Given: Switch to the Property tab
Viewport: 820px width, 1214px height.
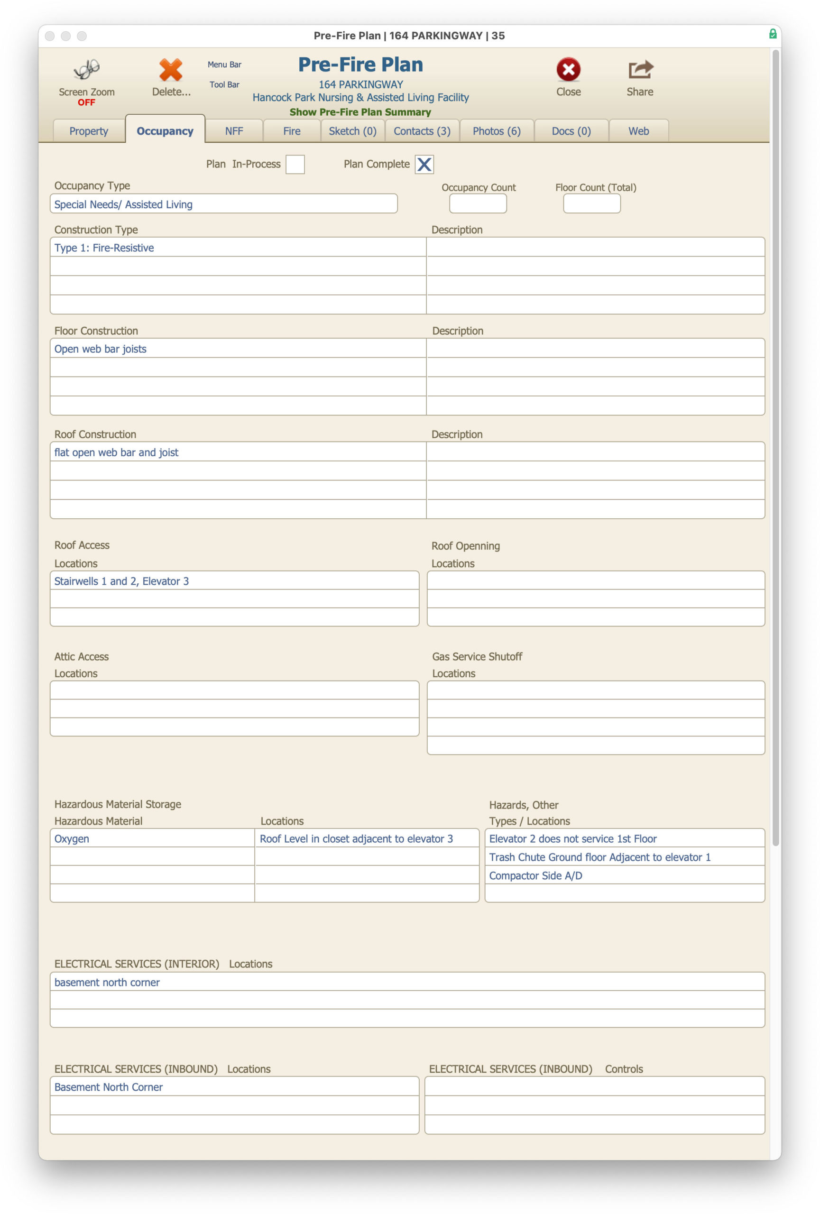Looking at the screenshot, I should click(x=89, y=131).
